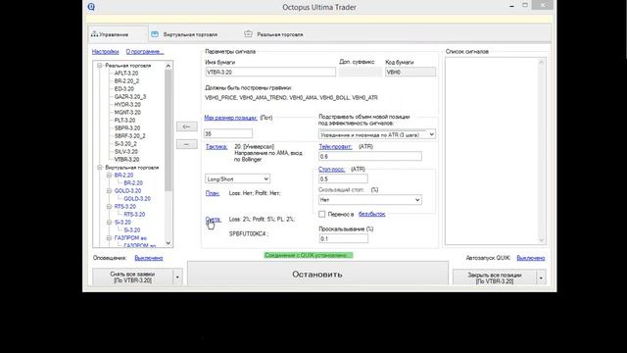Screen dimensions: 627x353
Task: Click the Список сигналов scrollbar down arrow
Action: pyautogui.click(x=542, y=240)
